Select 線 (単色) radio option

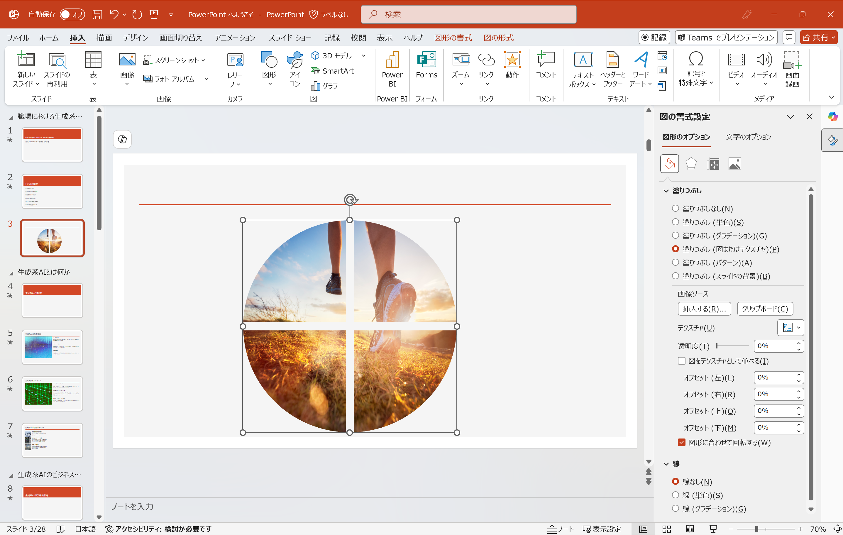click(x=676, y=495)
